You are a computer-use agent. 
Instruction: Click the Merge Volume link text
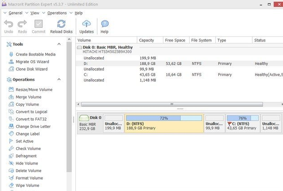point(28,97)
